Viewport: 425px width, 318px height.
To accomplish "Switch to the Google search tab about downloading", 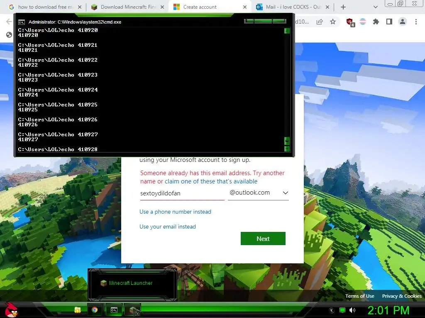I will tap(42, 7).
